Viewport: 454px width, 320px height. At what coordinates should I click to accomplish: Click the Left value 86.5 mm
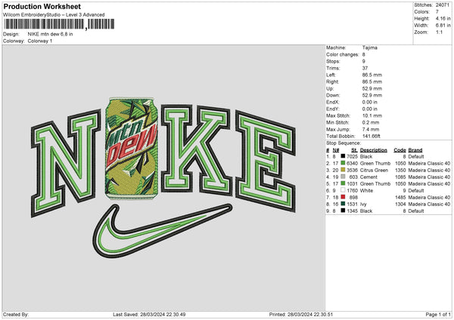(372, 75)
